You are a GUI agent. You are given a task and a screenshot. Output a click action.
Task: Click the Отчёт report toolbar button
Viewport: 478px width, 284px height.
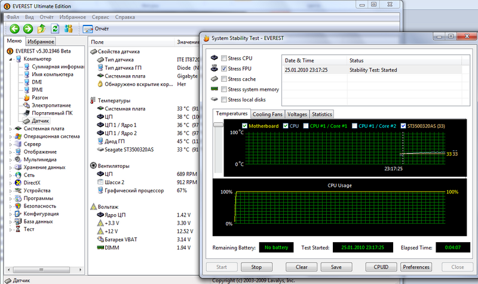[x=94, y=29]
